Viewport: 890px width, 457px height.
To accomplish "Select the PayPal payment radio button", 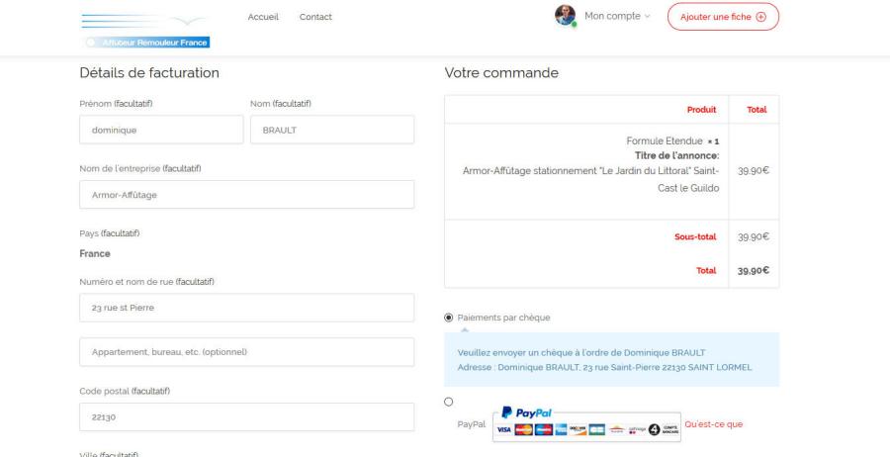I will pos(450,402).
